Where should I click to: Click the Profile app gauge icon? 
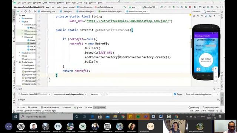[x=182, y=7]
